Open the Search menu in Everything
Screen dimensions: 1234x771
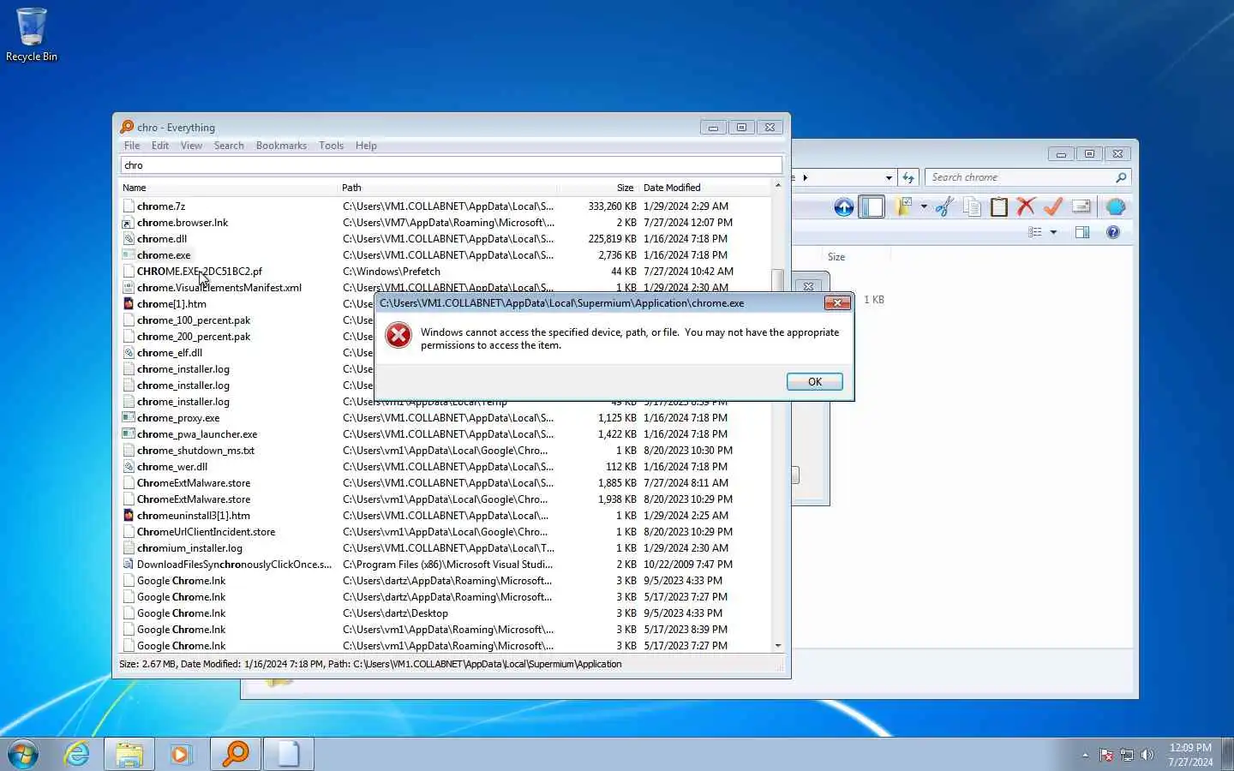[x=229, y=146]
